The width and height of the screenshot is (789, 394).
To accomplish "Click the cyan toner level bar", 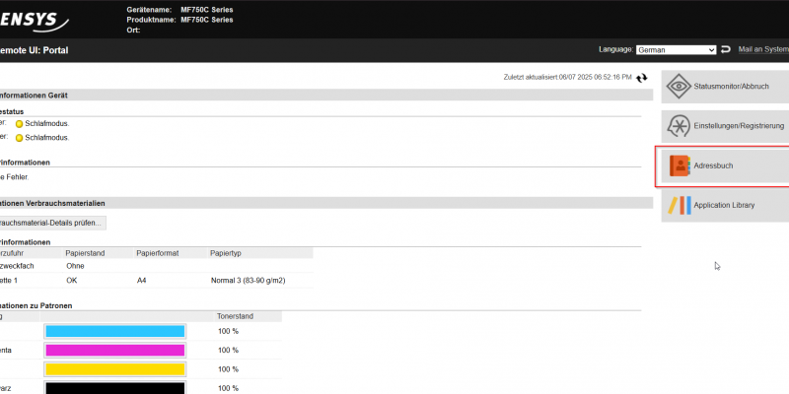I will click(x=114, y=331).
